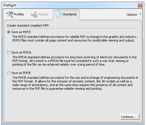
Task: Open the Options dropdown arrow
Action: (x=140, y=14)
